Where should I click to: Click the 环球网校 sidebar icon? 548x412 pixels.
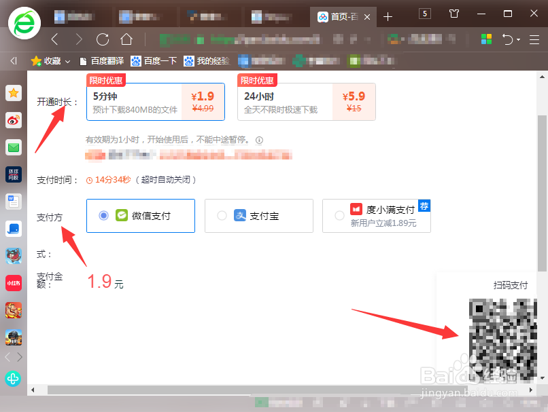point(13,174)
